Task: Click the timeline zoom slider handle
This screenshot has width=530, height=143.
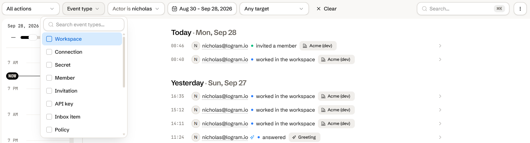Action: point(33,37)
